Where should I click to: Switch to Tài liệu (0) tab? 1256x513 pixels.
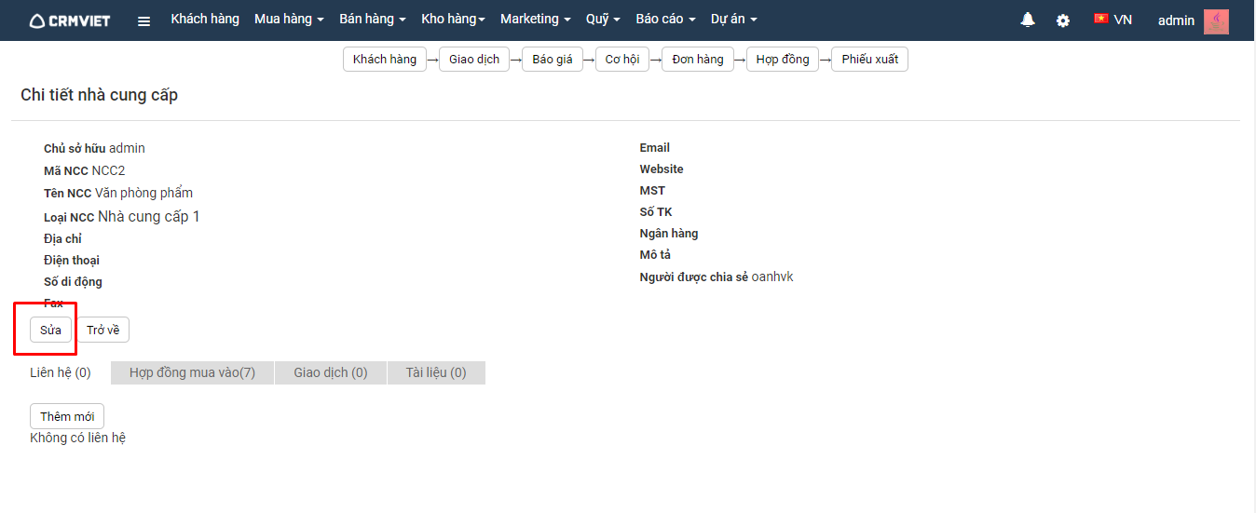tap(436, 372)
